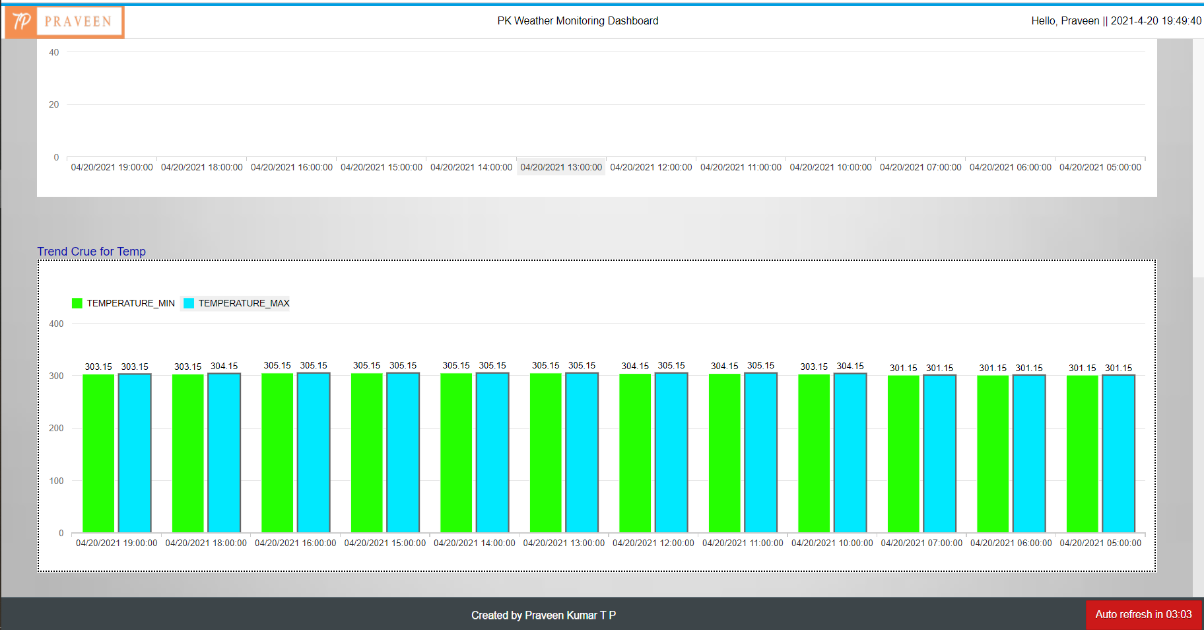The height and width of the screenshot is (630, 1204).
Task: Click highlighted 04/20/2021 13:00:00 label in upper chart
Action: point(561,167)
